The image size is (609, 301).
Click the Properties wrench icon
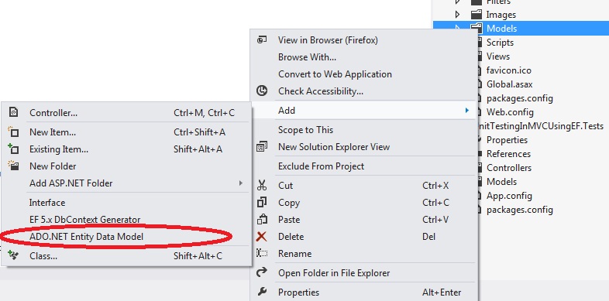point(262,292)
